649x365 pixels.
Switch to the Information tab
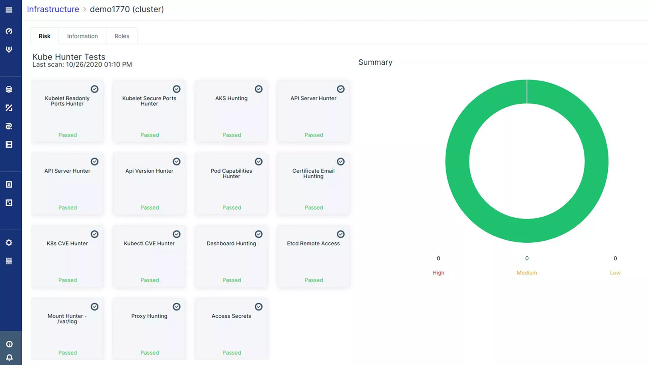(82, 35)
